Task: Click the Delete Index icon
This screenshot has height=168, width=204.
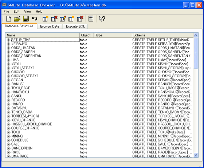Action: [80, 19]
